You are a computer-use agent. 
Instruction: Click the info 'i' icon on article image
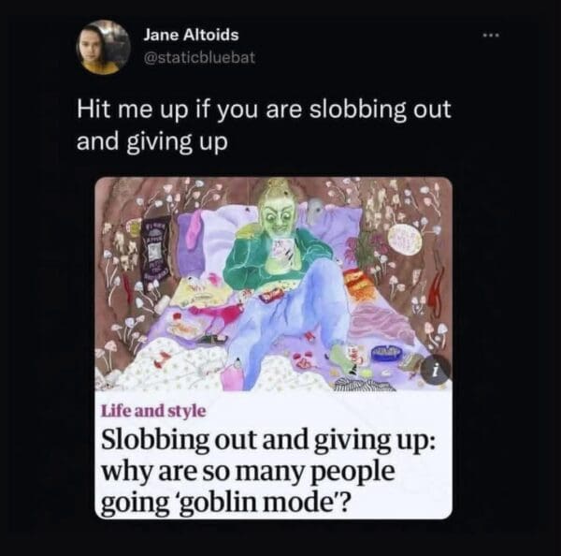[x=435, y=370]
